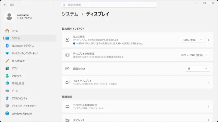Open Windows Update section
Viewport: 218px width, 122px height.
[30, 113]
